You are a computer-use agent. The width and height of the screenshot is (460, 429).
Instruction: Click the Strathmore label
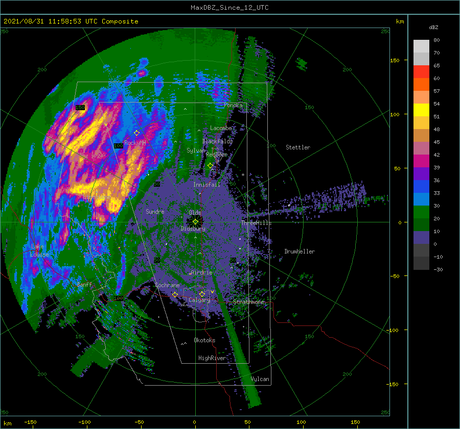(x=248, y=302)
